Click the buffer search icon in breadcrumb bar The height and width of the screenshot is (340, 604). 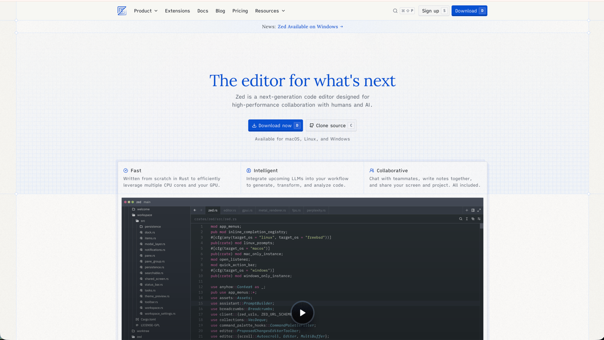(x=461, y=219)
